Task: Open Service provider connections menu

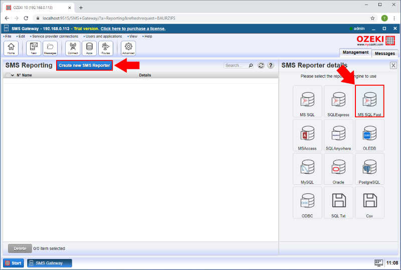Action: point(55,36)
